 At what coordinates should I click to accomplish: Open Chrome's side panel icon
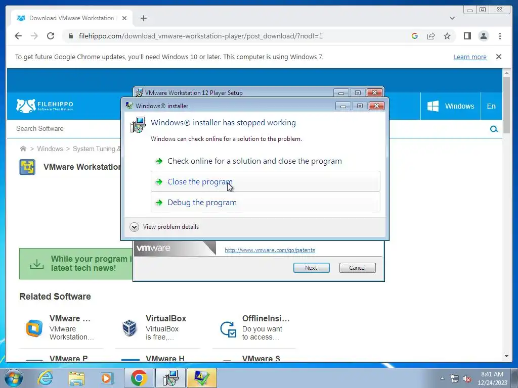(x=467, y=36)
